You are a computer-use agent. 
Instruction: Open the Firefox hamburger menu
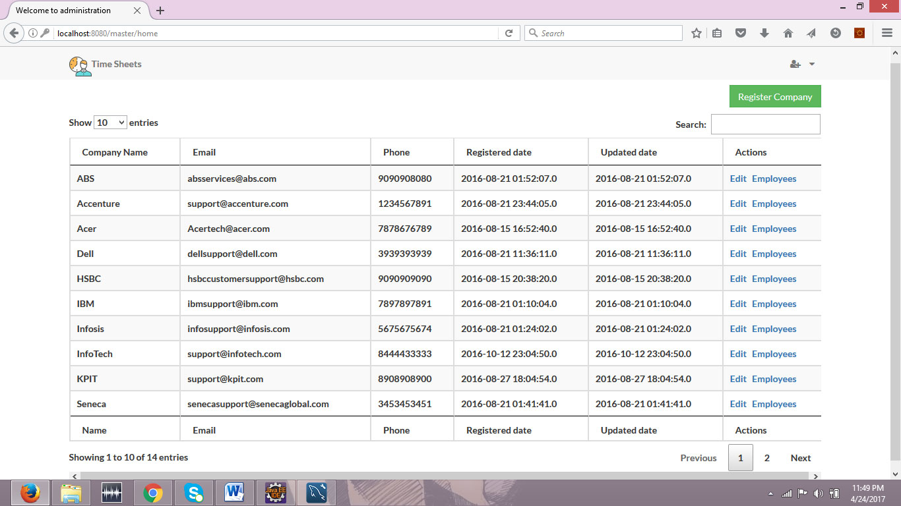[x=887, y=33]
